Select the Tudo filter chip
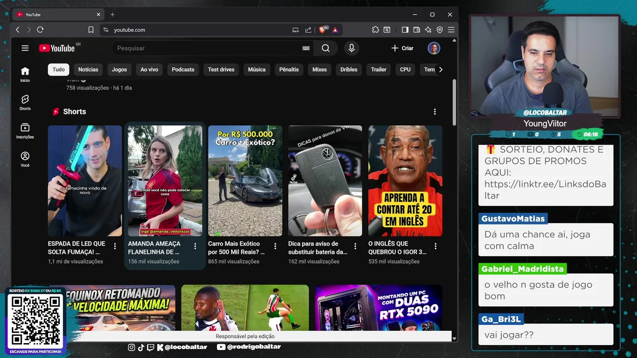Screen dimensions: 637x358 (59, 70)
